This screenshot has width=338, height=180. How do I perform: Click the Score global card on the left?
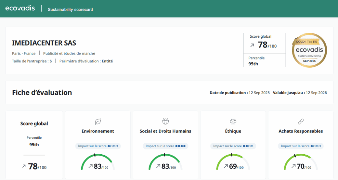34,145
